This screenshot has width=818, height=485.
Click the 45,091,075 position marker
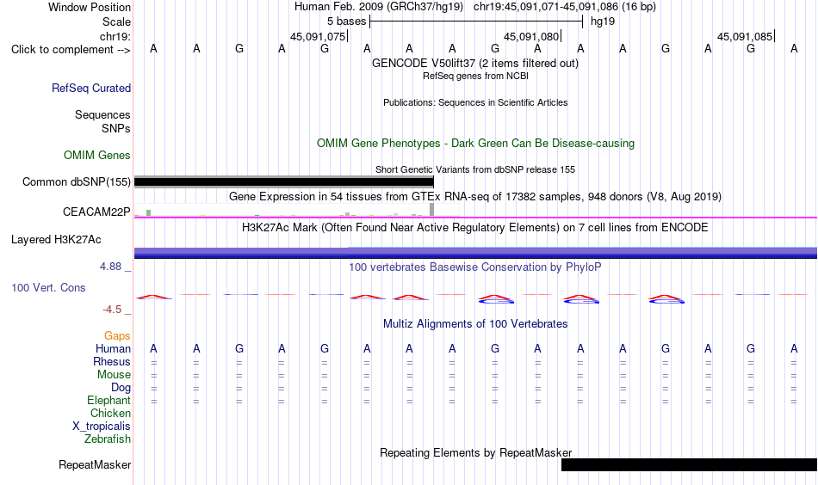319,36
